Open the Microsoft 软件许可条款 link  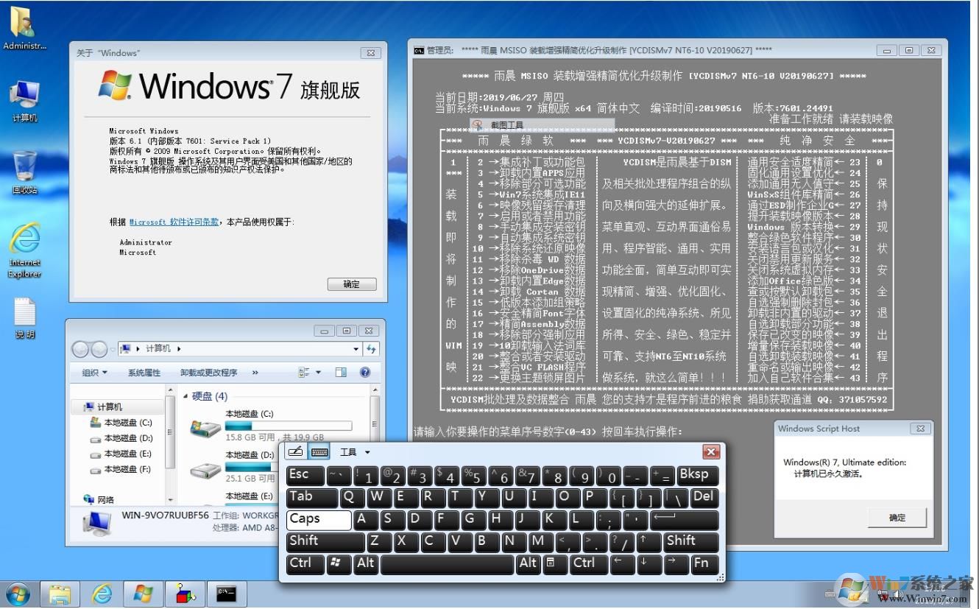click(x=174, y=222)
